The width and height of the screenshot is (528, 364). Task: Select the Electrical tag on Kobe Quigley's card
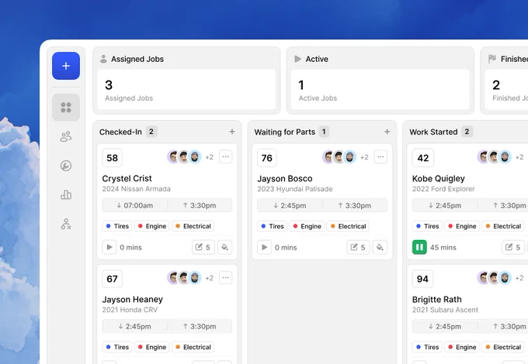click(503, 226)
